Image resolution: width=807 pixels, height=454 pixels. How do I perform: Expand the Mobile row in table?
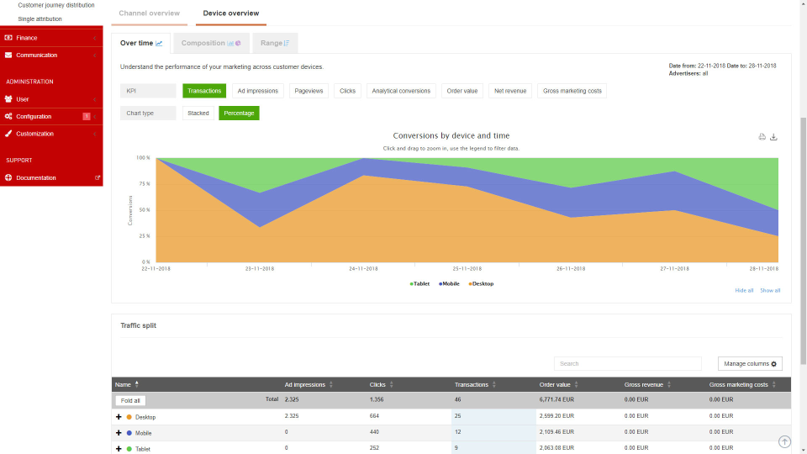119,433
